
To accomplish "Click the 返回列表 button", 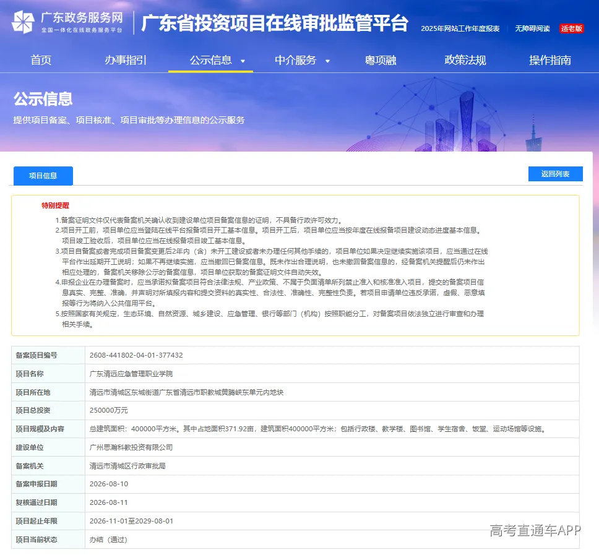I will 556,174.
